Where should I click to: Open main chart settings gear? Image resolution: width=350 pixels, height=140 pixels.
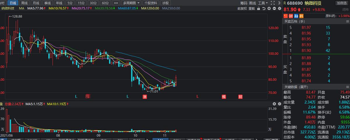pos(279,8)
